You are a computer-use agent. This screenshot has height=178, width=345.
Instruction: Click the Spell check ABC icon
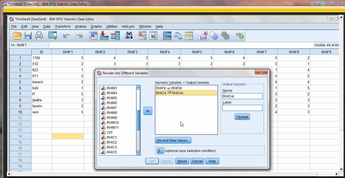[x=239, y=36]
